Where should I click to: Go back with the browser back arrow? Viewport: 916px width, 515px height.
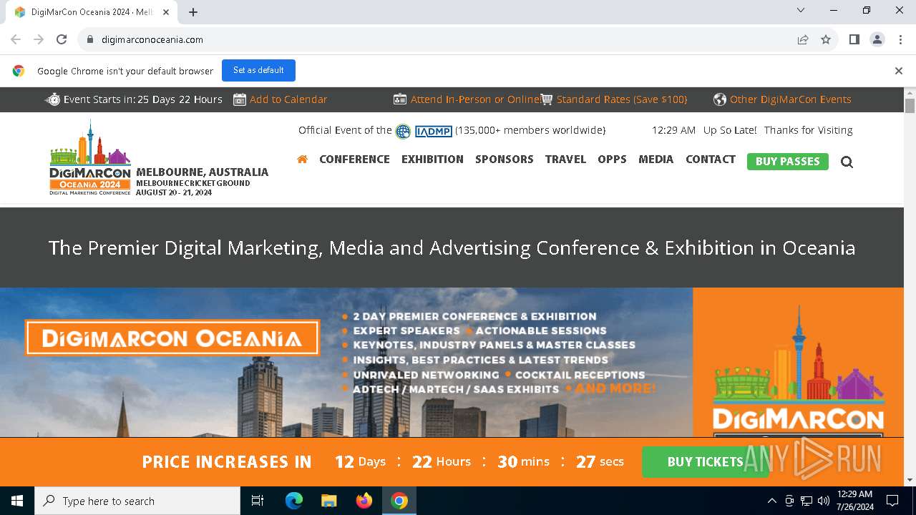[16, 39]
